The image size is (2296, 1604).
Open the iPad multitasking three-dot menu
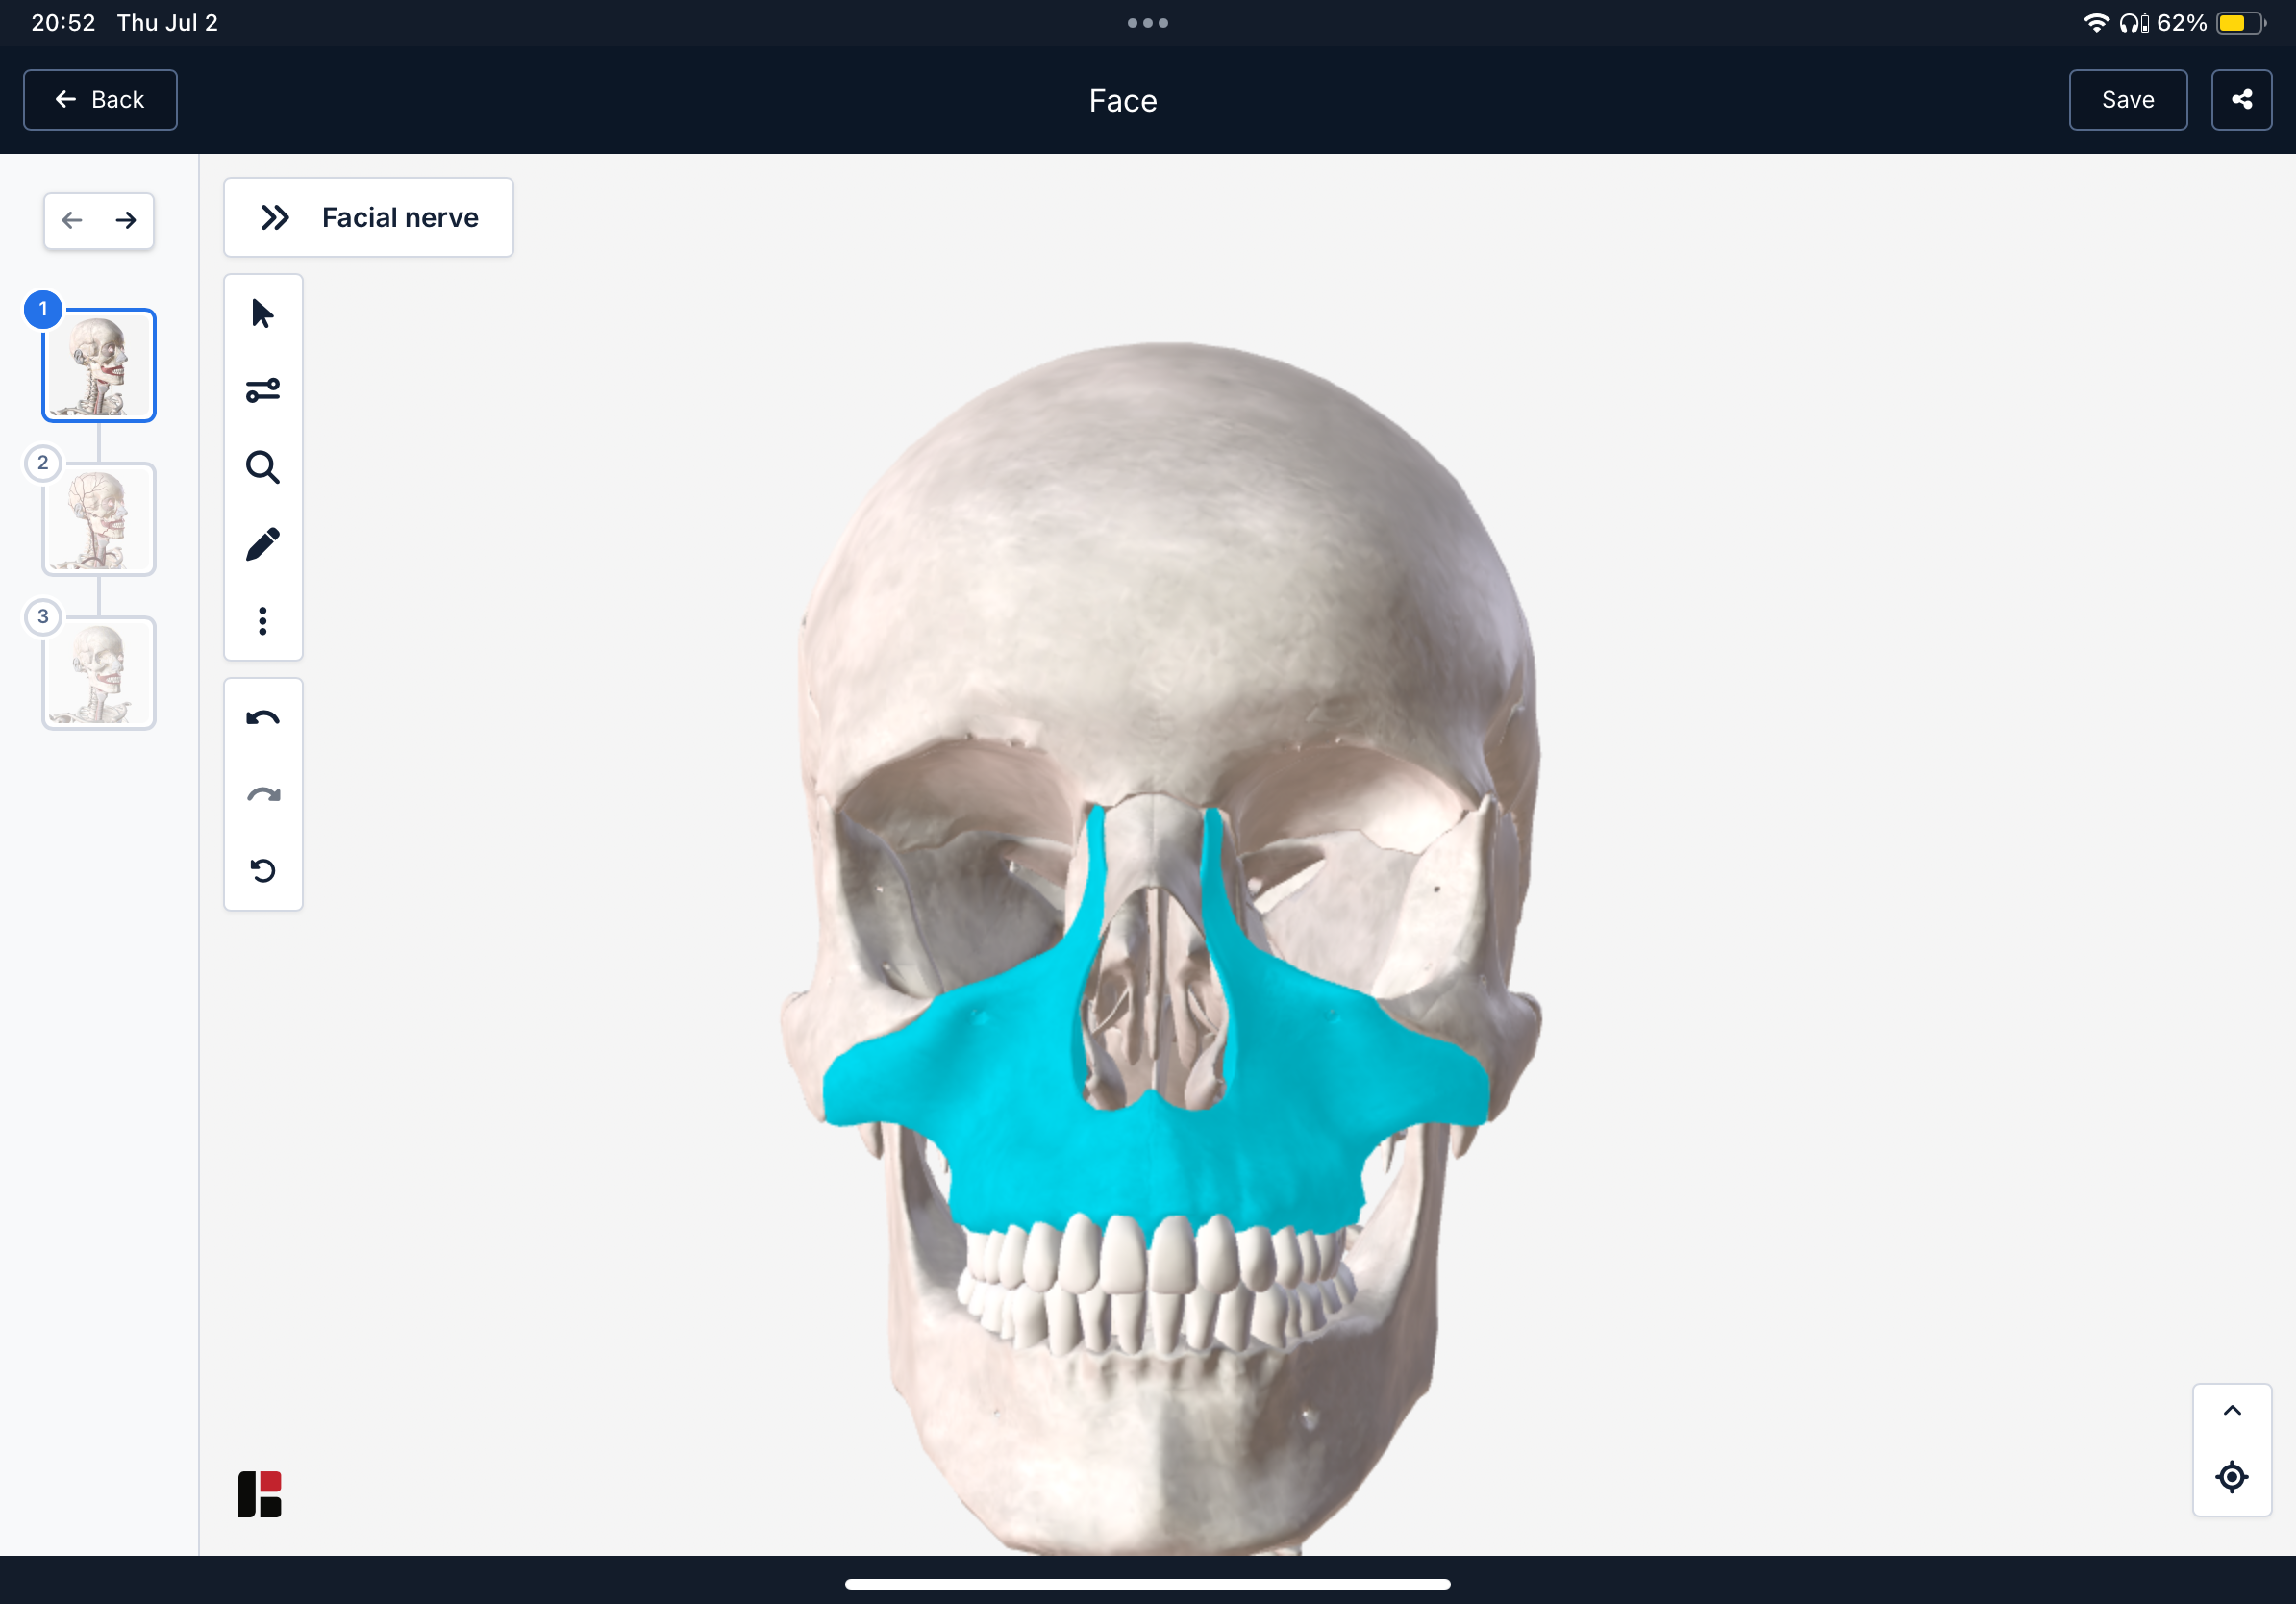pyautogui.click(x=1147, y=23)
